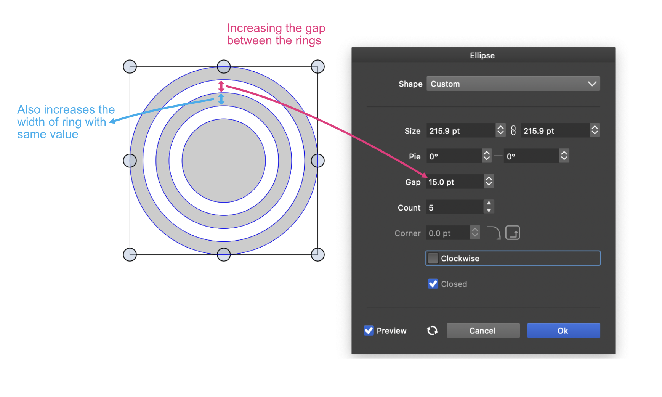
Task: Click the size proportion link icon
Action: [513, 131]
